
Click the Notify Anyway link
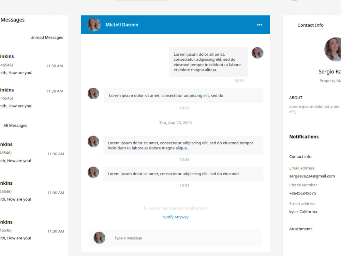(175, 217)
